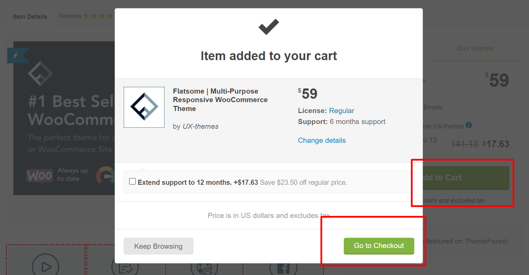This screenshot has height=275, width=529.
Task: Select the Buy license tab
Action: point(475,48)
